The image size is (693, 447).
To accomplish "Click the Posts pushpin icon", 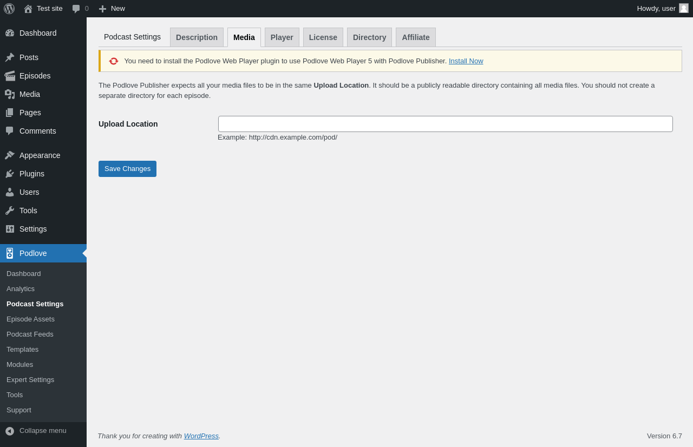I will 10,57.
